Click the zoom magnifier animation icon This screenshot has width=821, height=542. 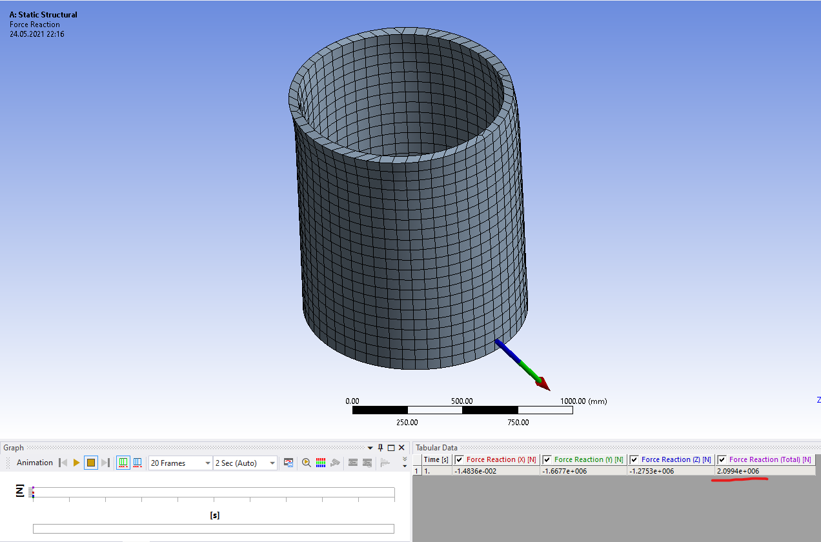(307, 463)
